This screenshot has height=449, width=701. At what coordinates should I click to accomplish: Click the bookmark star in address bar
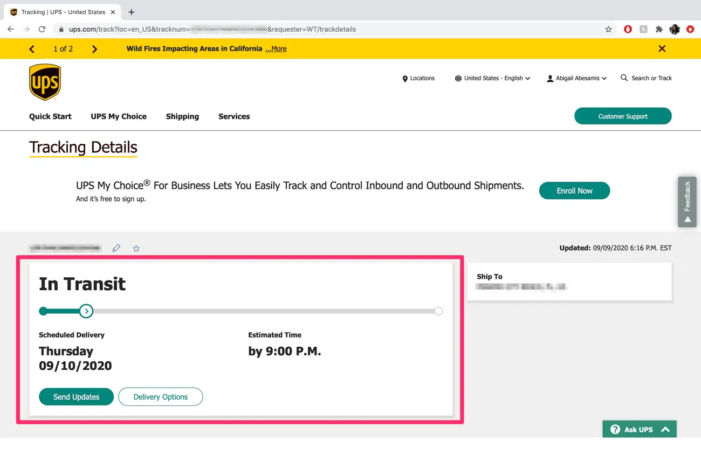point(608,29)
